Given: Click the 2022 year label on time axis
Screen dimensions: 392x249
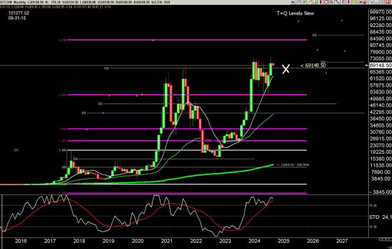Looking at the screenshot, I should tap(196, 241).
